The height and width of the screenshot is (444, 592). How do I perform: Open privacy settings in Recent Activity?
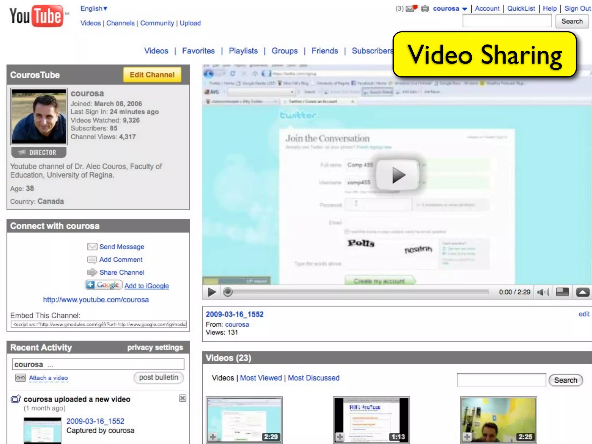pos(155,347)
